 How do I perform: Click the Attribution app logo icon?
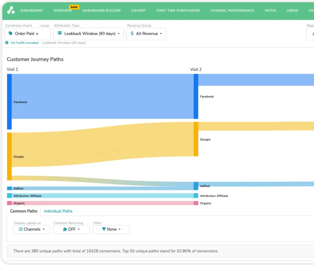coord(11,10)
